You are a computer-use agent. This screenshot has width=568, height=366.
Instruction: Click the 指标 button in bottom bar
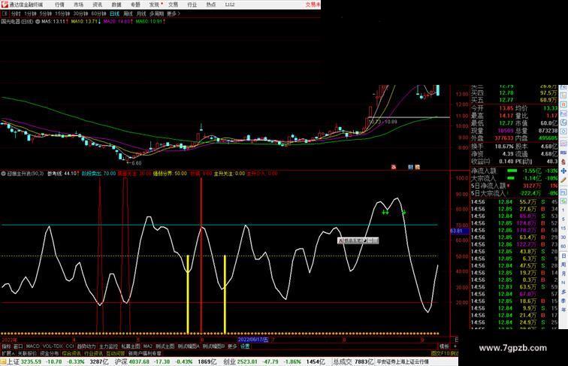pyautogui.click(x=6, y=346)
